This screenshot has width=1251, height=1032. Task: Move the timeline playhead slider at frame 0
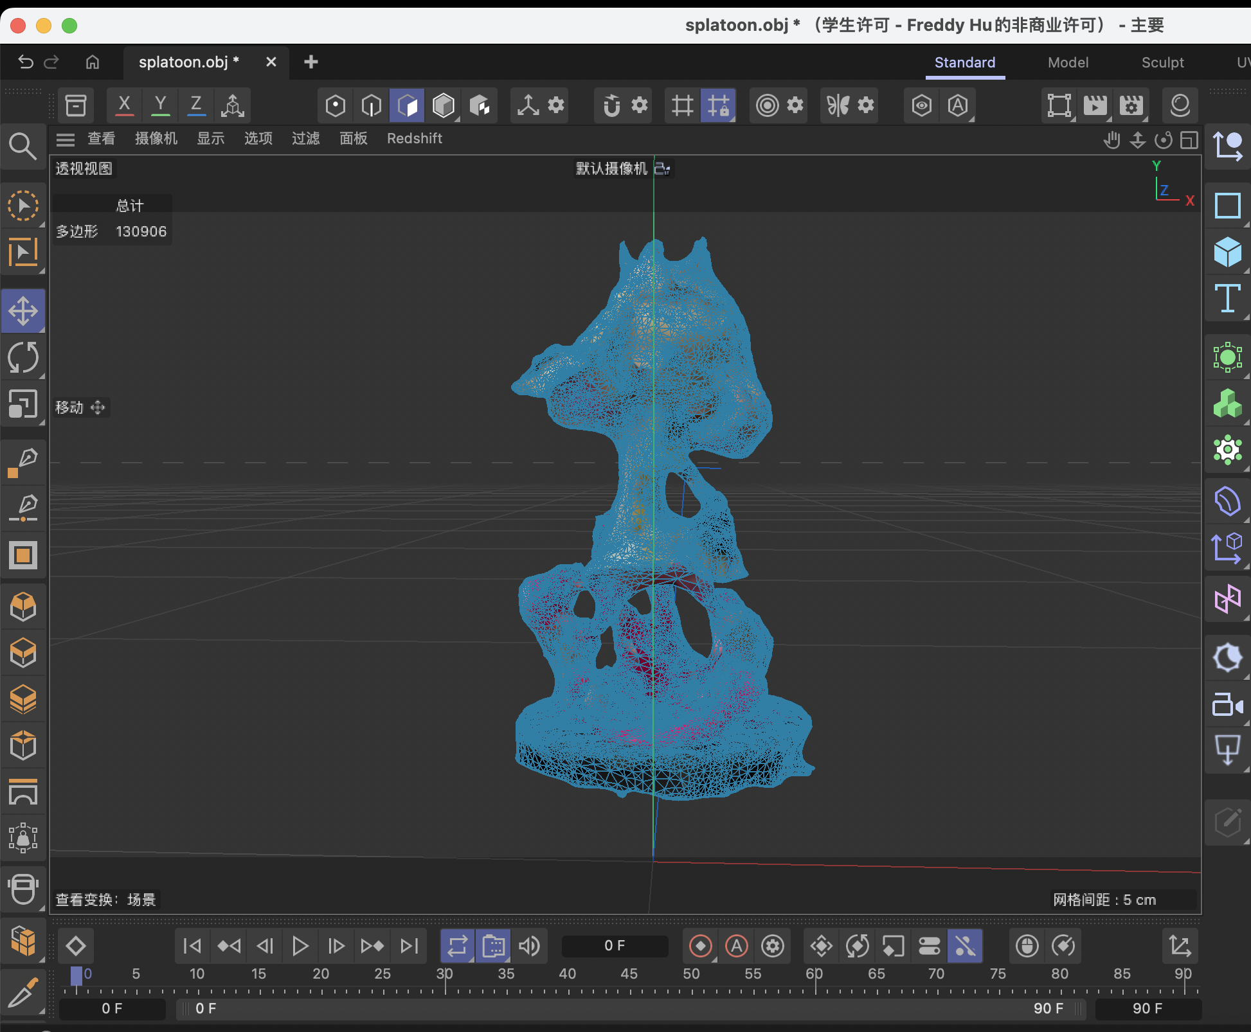[x=78, y=974]
